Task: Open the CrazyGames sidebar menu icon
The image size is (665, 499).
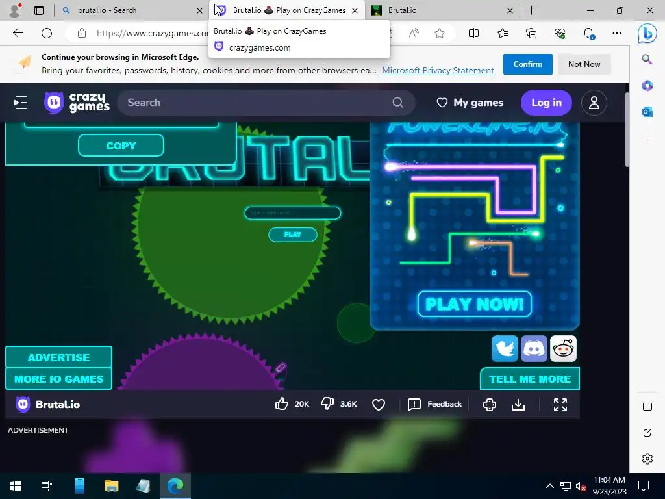Action: [20, 103]
